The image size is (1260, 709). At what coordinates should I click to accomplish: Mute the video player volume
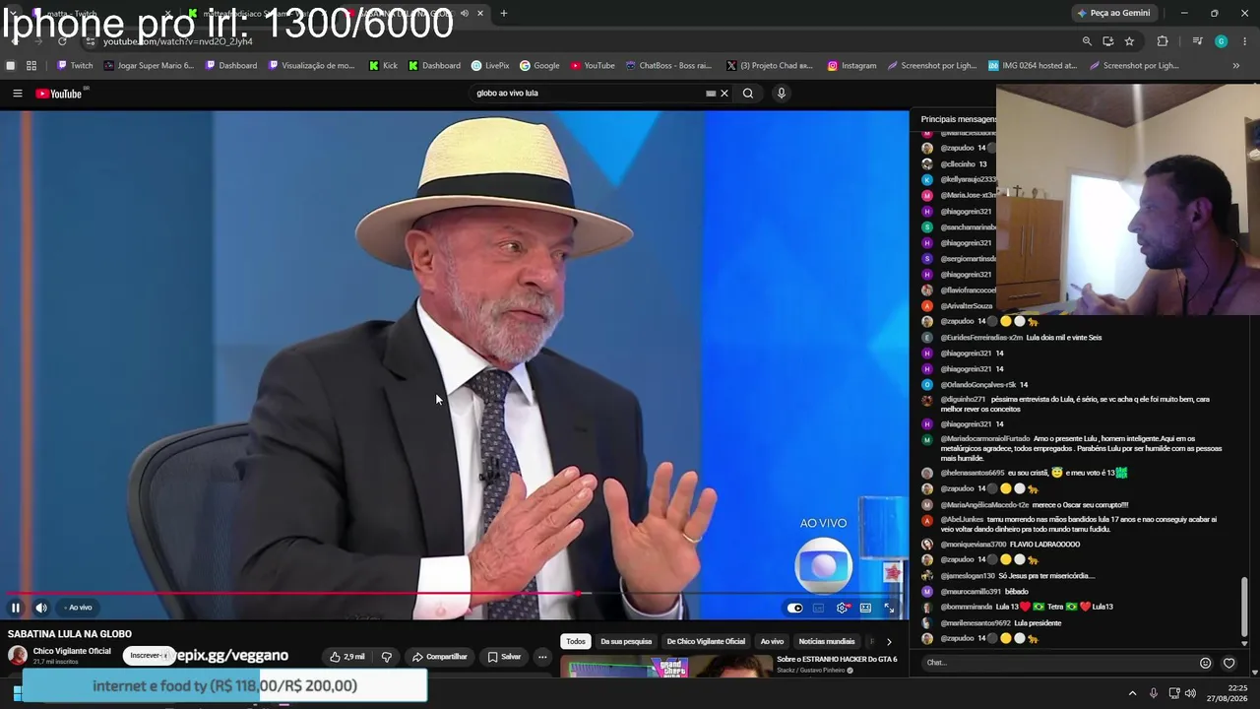tap(41, 608)
